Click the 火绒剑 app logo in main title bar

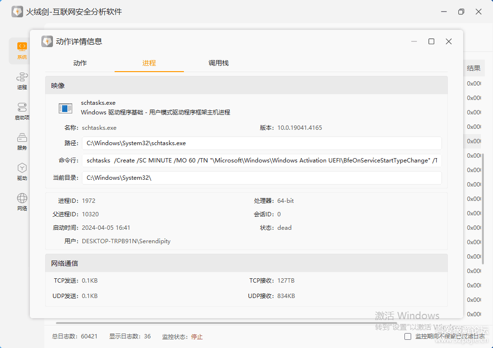coord(17,12)
